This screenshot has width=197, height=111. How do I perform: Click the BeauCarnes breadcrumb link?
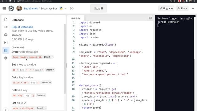[31, 8]
